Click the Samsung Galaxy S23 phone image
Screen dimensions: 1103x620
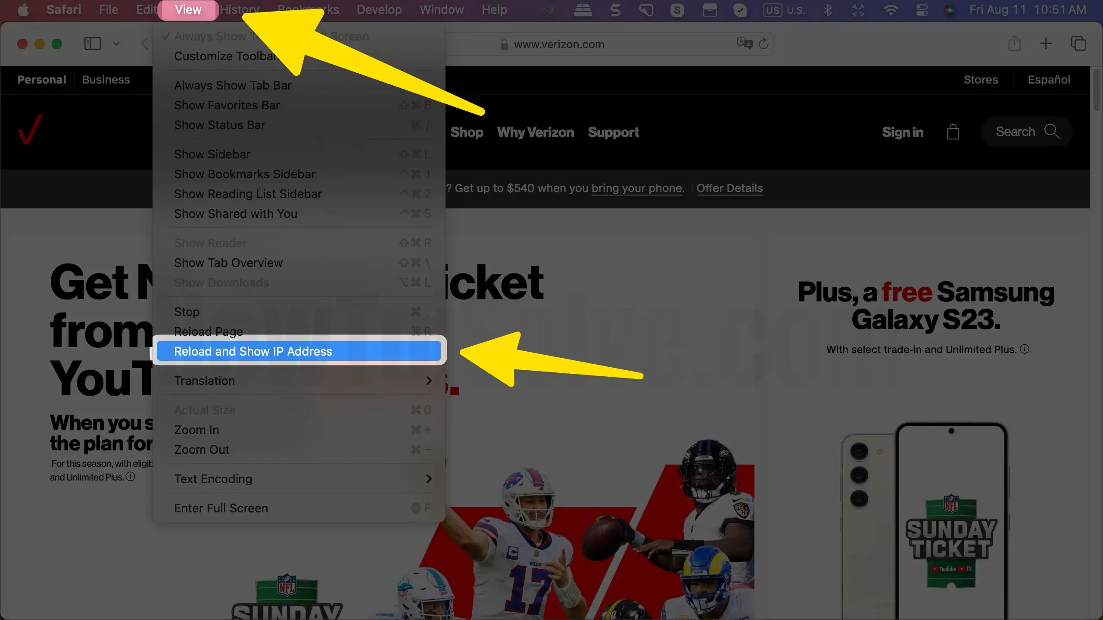coord(925,521)
